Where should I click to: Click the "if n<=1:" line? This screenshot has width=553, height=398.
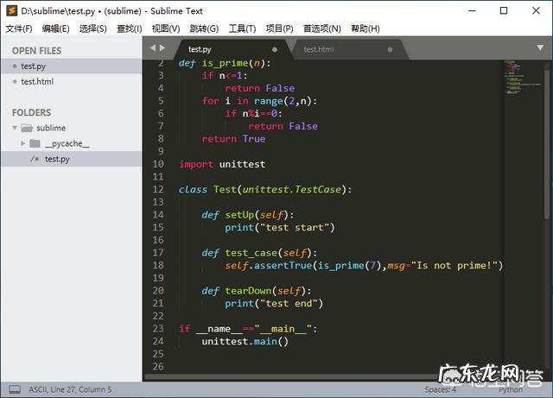coord(225,76)
